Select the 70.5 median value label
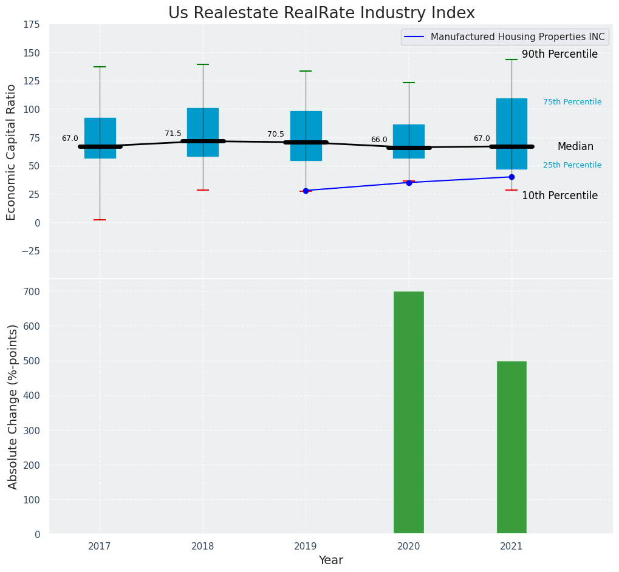The height and width of the screenshot is (572, 619). click(276, 134)
